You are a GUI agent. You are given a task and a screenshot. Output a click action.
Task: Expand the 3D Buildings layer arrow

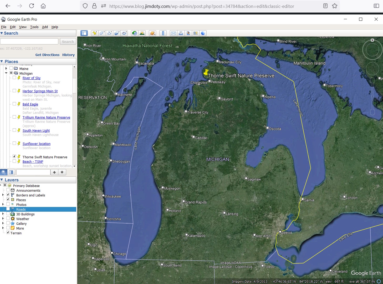coord(3,214)
